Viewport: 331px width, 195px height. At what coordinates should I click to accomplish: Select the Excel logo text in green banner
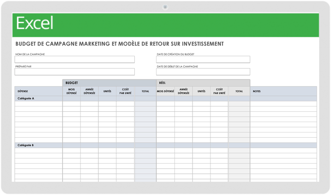point(35,23)
